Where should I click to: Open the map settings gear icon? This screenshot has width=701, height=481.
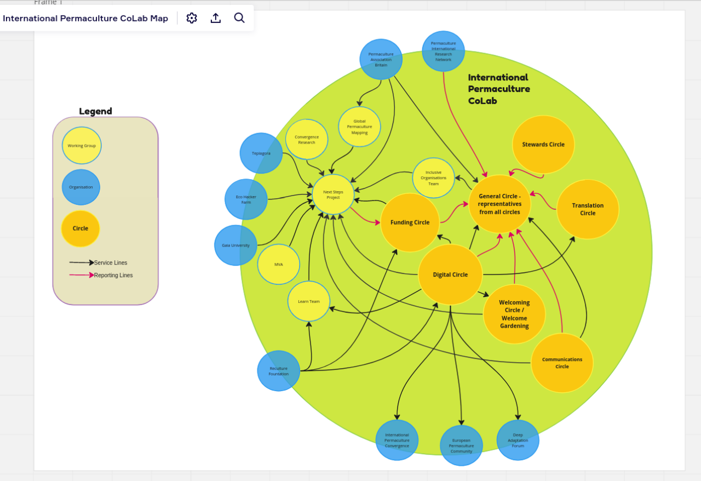coord(191,18)
